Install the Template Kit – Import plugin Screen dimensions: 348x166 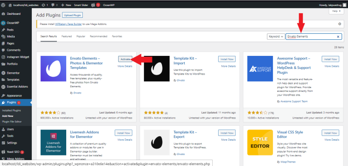point(227,59)
